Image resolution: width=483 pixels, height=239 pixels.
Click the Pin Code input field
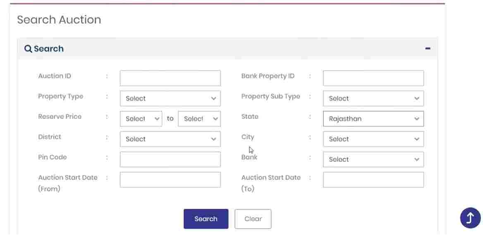click(170, 159)
